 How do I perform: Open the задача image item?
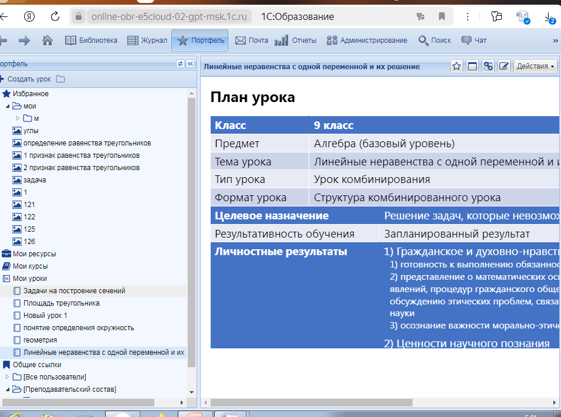click(35, 180)
